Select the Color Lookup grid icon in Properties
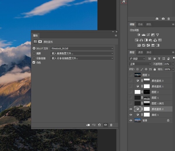This screenshot has width=175, height=151. coord(35,42)
